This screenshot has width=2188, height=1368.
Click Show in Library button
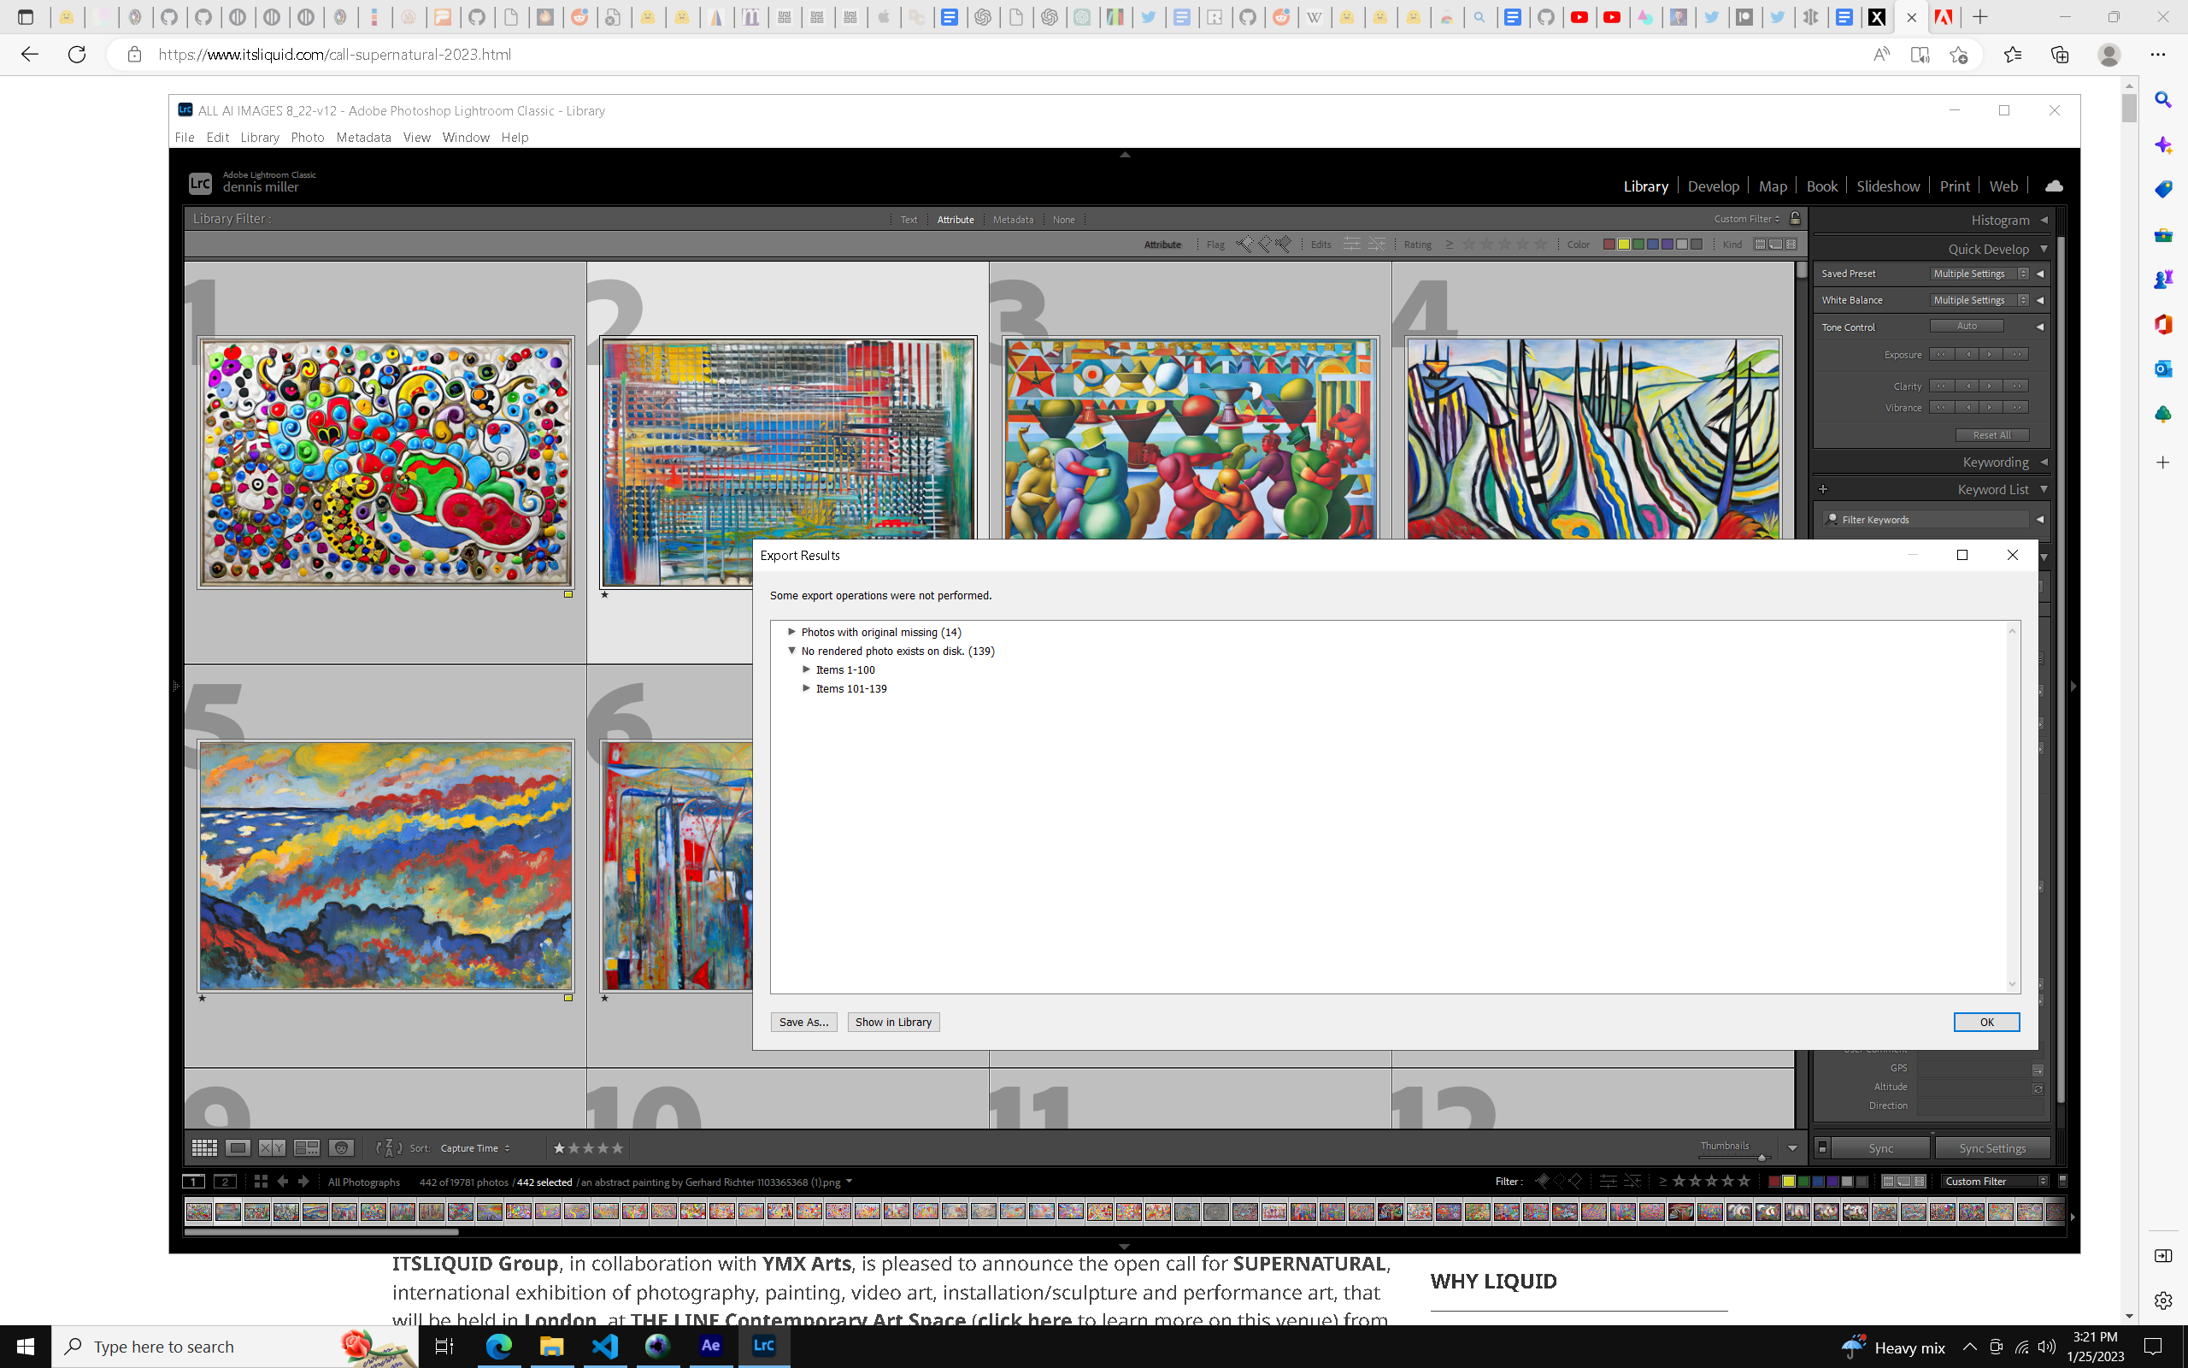(892, 1022)
